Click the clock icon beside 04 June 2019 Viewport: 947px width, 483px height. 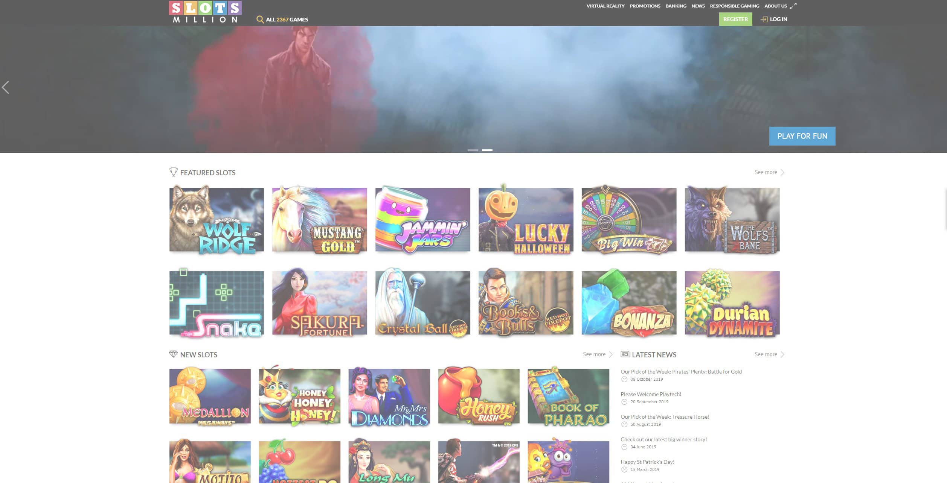coord(624,447)
